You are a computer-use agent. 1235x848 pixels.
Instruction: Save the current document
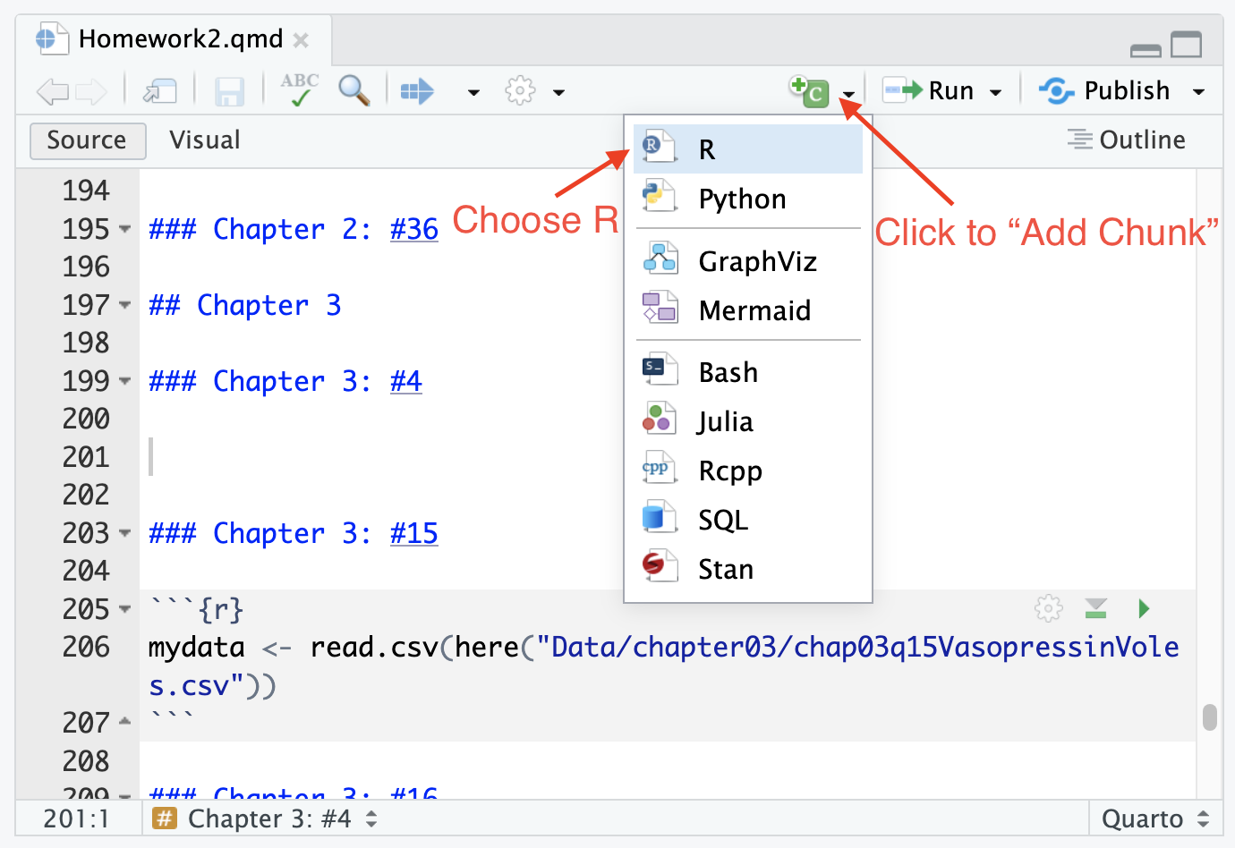point(229,91)
